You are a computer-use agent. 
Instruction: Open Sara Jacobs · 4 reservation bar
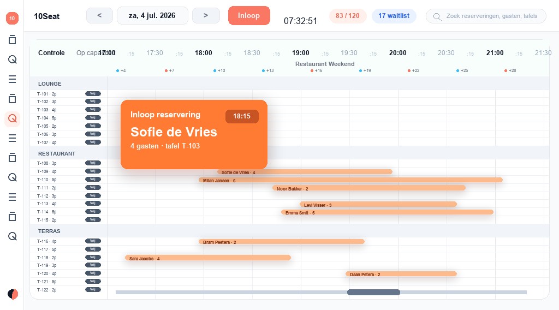pos(208,258)
